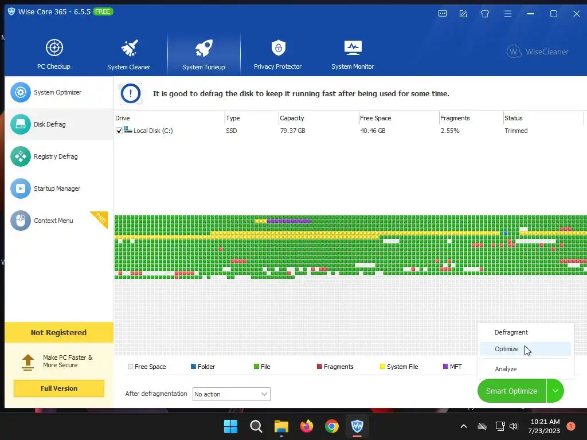This screenshot has height=440, width=587.
Task: Click the clock showing 10:21 AM
Action: coord(545,422)
